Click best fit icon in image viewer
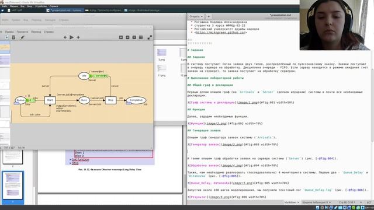374x210 pixels. pos(141,37)
